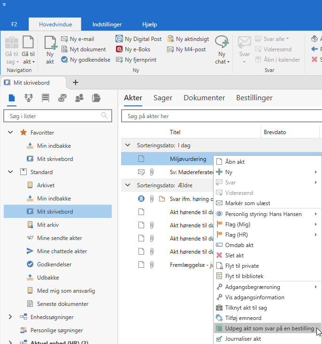The image size is (322, 344).
Task: Sort list by Titel column header
Action: [x=175, y=132]
